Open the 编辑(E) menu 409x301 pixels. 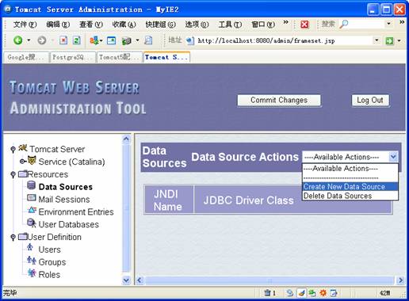(x=58, y=25)
